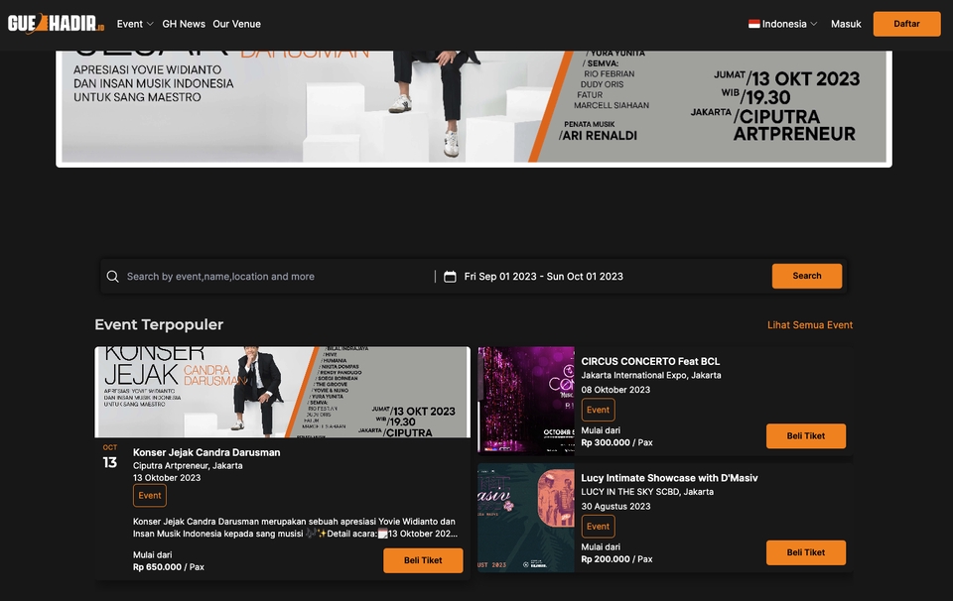Screen dimensions: 953x601
Task: Open Lucy Intimate Showcase with D'Masiv title
Action: (669, 478)
